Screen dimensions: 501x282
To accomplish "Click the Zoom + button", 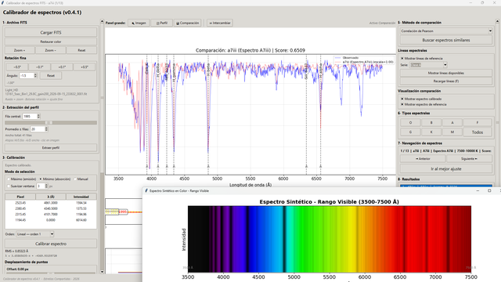I will click(19, 50).
